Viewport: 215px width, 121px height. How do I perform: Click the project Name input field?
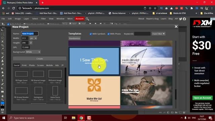pos(30,34)
